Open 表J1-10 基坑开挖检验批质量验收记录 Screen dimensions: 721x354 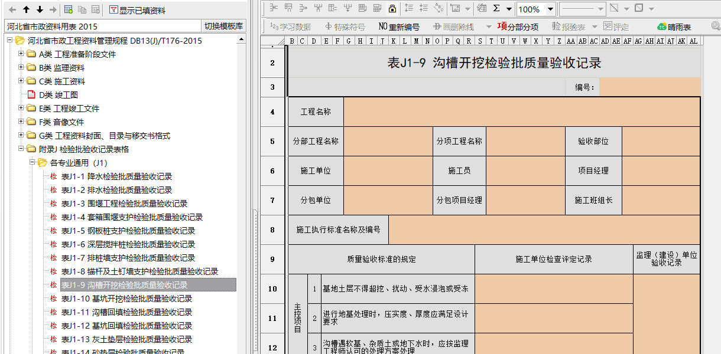pyautogui.click(x=126, y=299)
